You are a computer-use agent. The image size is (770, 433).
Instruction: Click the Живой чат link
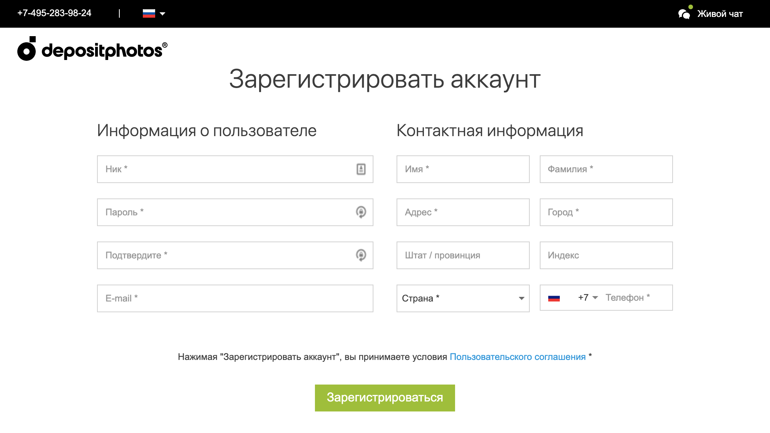point(720,14)
